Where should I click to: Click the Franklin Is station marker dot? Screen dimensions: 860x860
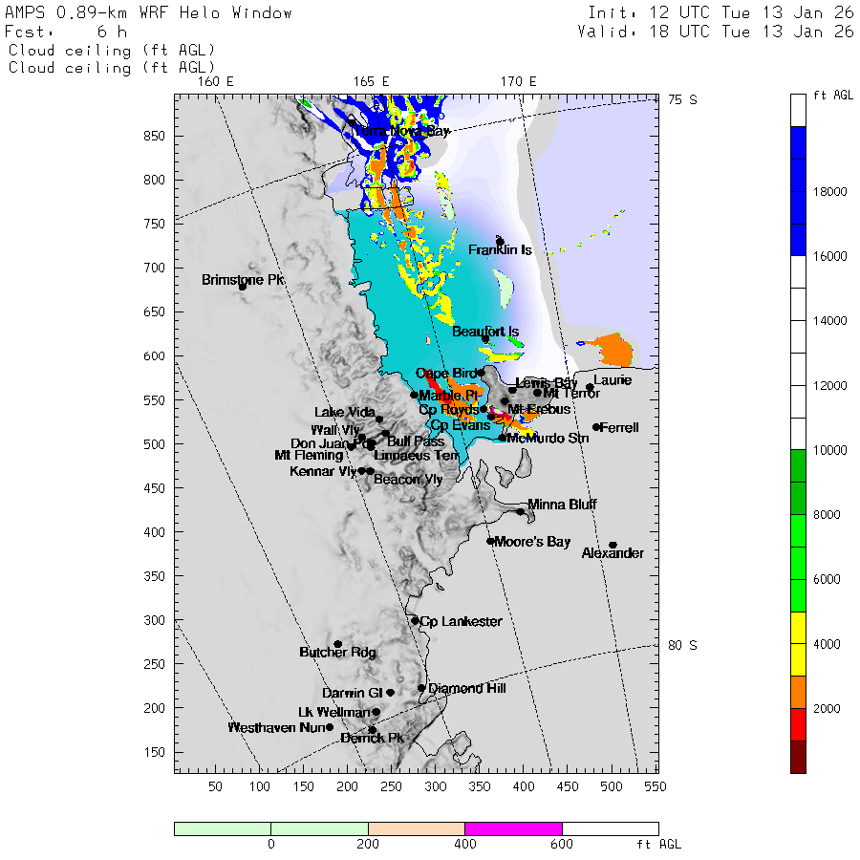click(499, 241)
